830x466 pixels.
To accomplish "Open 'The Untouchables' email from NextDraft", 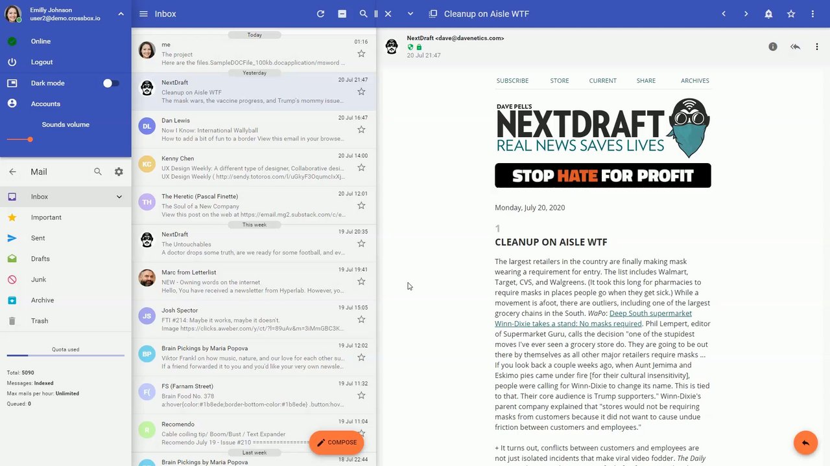I will click(254, 243).
